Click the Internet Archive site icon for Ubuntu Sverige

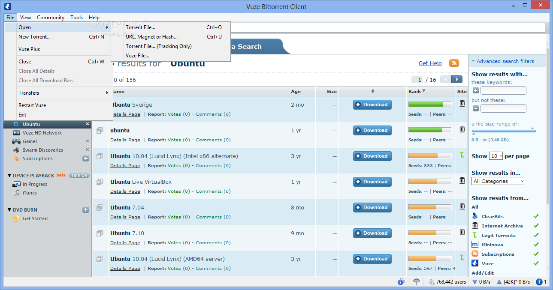462,103
